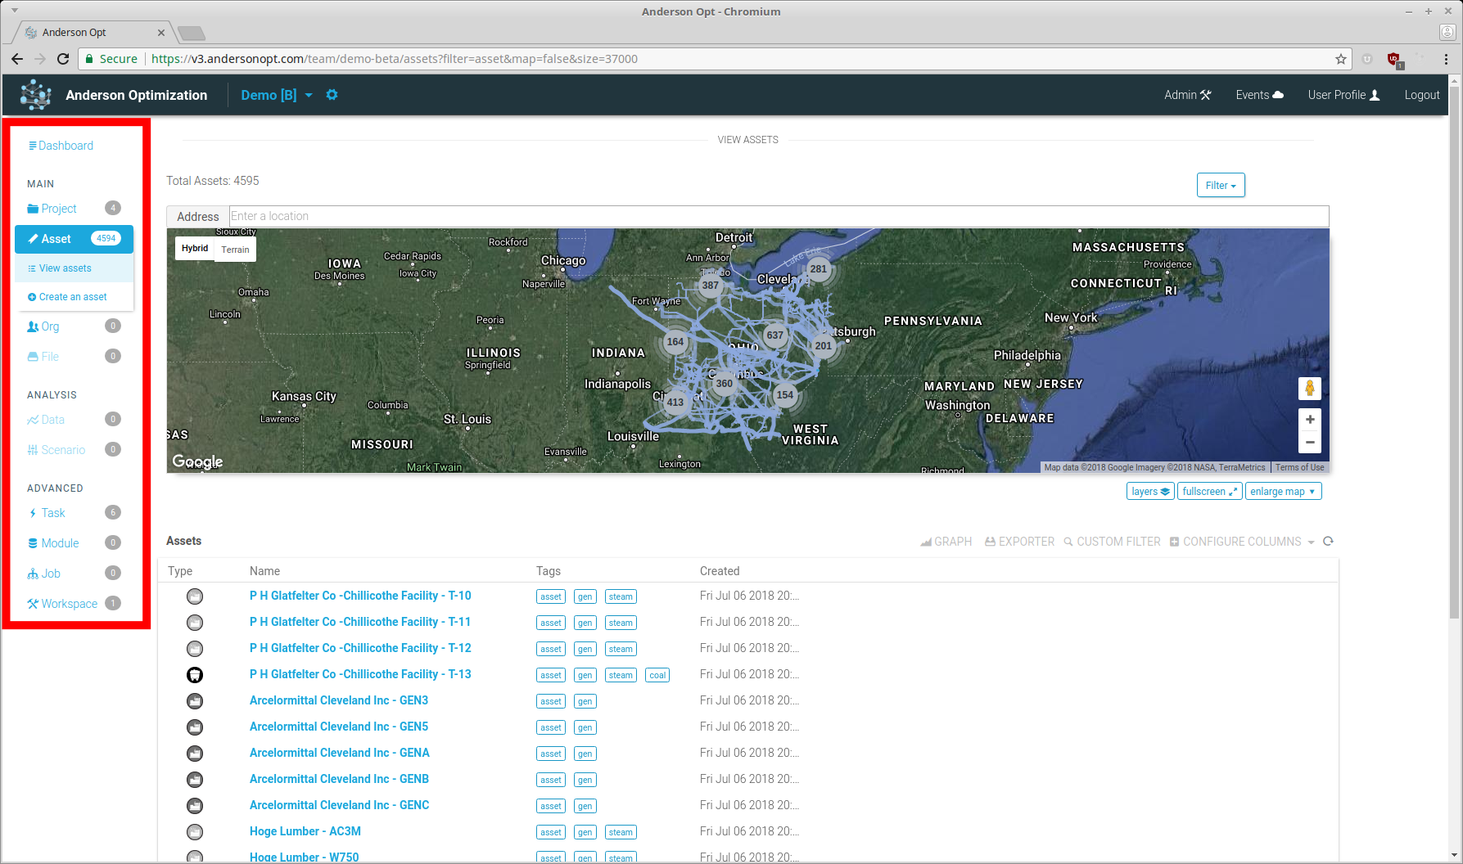The image size is (1463, 864).
Task: Click the gen tag on GEN5 row
Action: click(585, 727)
